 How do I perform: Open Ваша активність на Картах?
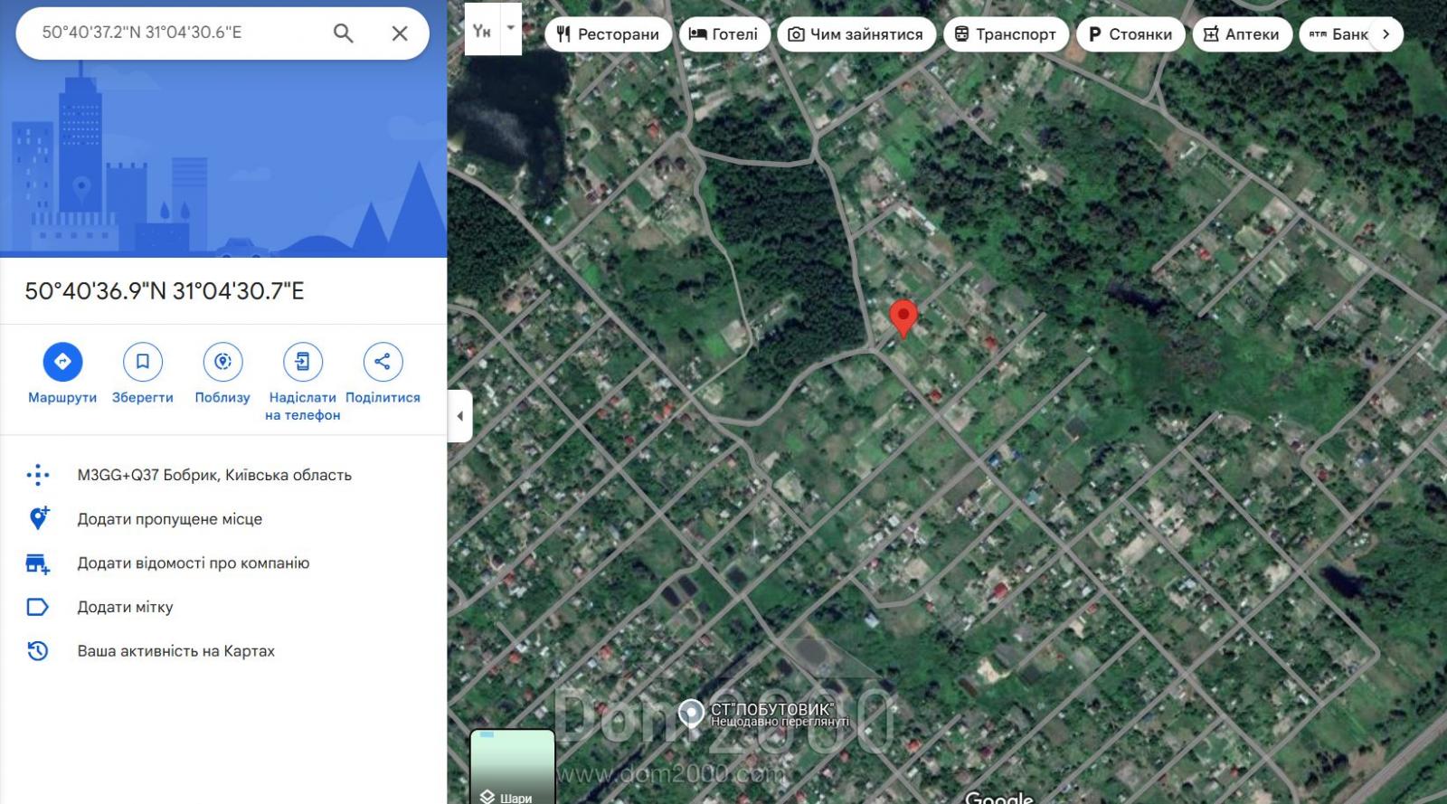(x=176, y=651)
